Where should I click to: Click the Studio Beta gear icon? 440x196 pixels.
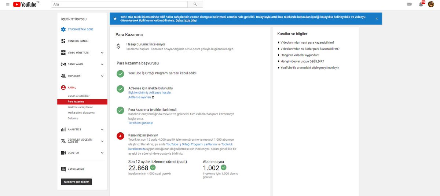[x=63, y=29]
